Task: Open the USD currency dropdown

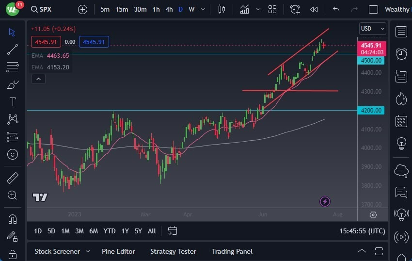Action: click(x=373, y=29)
